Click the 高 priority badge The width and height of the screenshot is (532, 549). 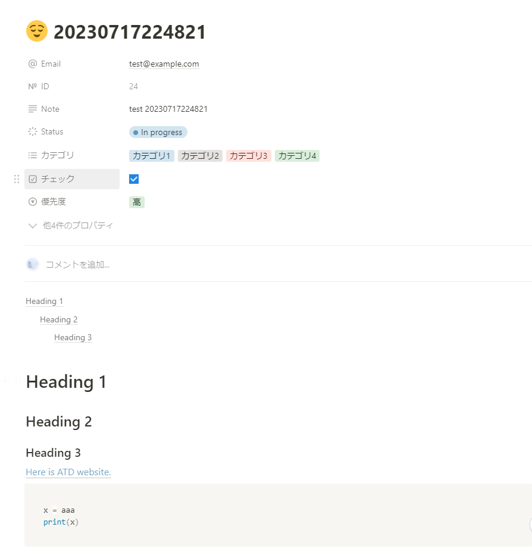pos(136,202)
